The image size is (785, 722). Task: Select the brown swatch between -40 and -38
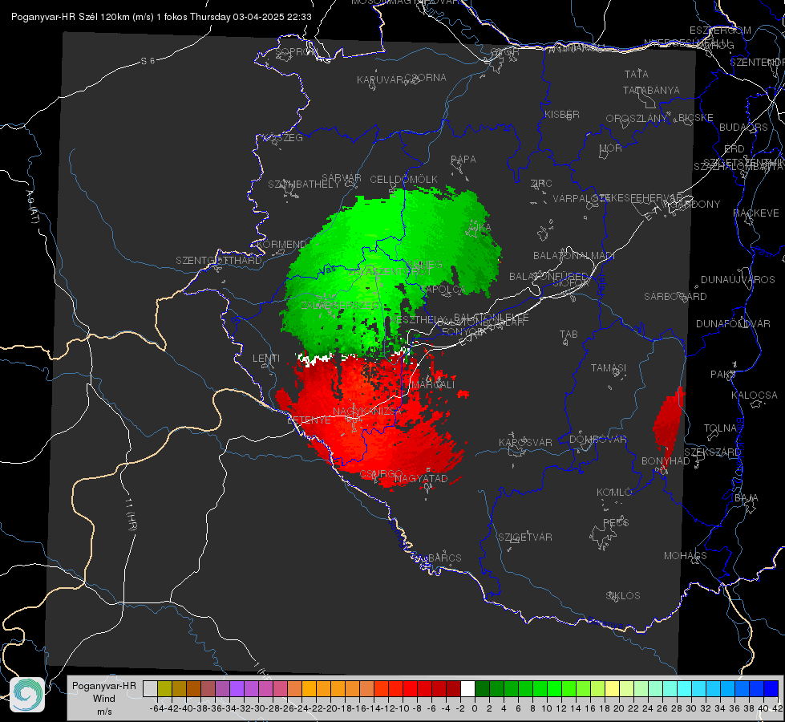coord(193,688)
